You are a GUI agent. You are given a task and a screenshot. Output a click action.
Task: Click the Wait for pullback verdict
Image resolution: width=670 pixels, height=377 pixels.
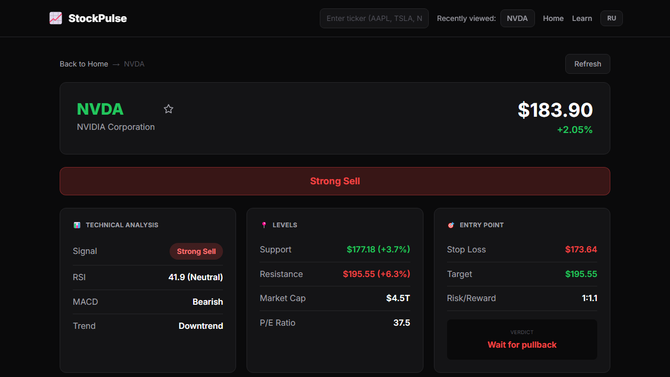(x=522, y=345)
